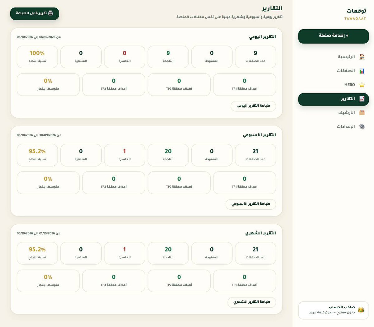Click the توقعات TAWAQAAT logo
The image size is (374, 327).
click(x=355, y=14)
